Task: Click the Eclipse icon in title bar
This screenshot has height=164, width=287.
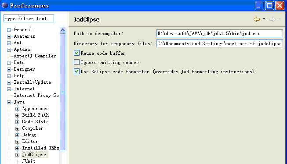Action: point(5,5)
